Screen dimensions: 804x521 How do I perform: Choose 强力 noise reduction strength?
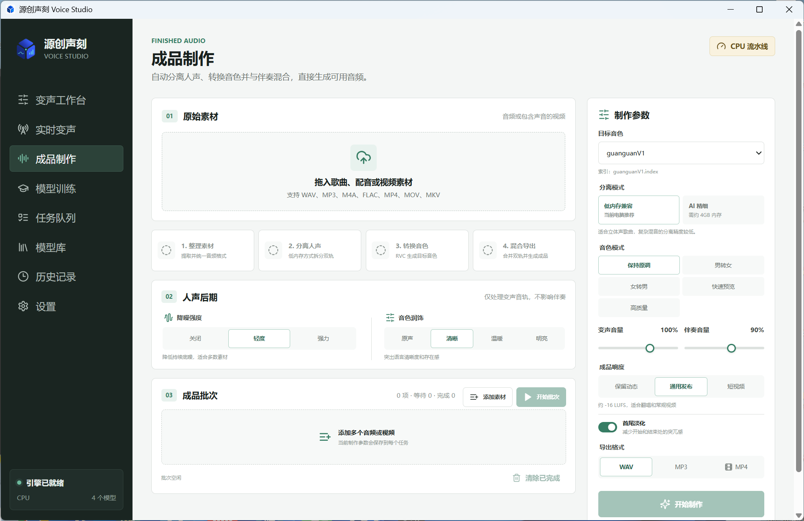pyautogui.click(x=323, y=338)
